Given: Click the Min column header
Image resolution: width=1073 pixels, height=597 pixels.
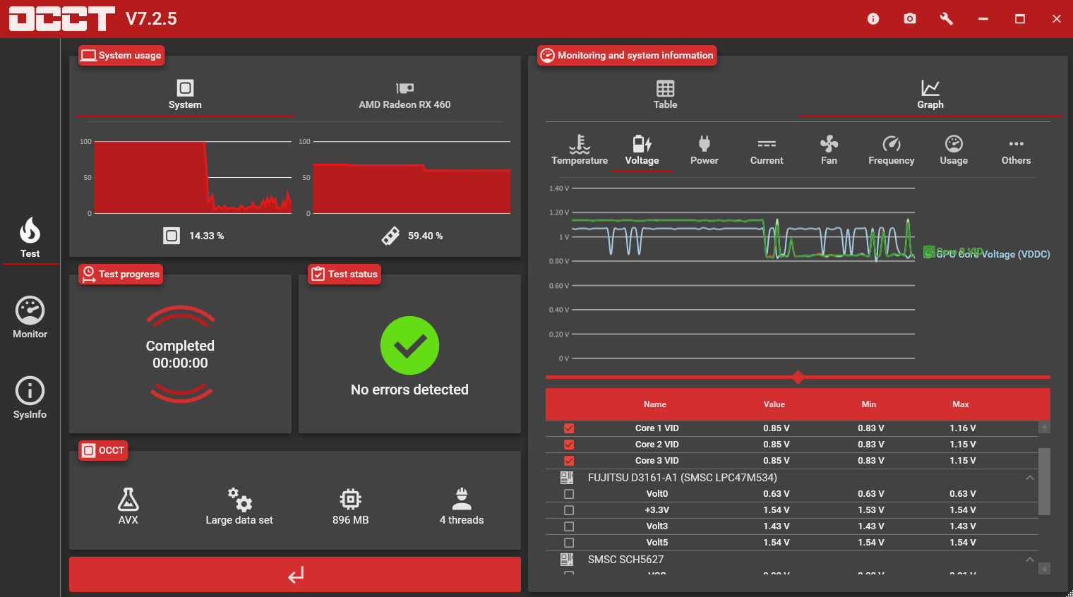Looking at the screenshot, I should coord(868,404).
